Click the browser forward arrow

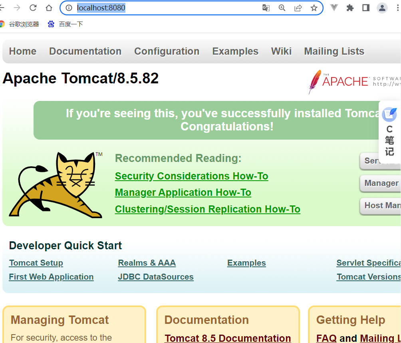[x=17, y=8]
